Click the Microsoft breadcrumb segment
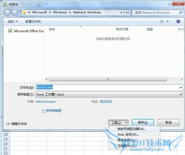This screenshot has width=185, height=155. (40, 12)
